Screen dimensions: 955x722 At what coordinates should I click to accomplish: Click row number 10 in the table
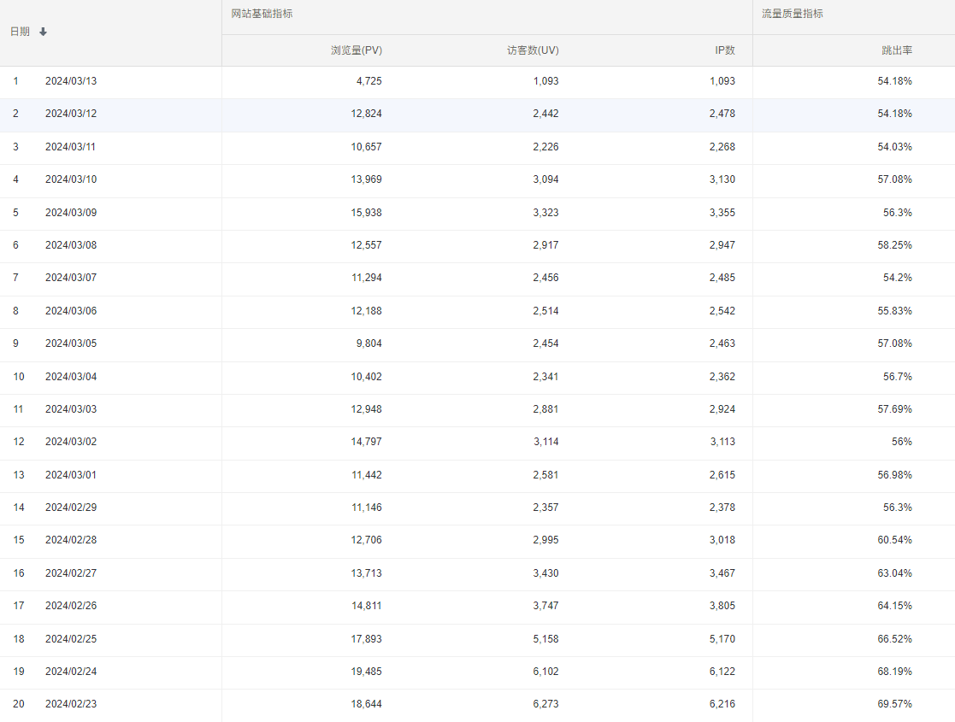(18, 377)
